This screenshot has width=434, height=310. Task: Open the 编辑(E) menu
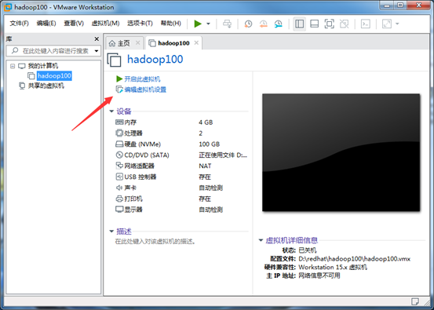[x=46, y=24]
